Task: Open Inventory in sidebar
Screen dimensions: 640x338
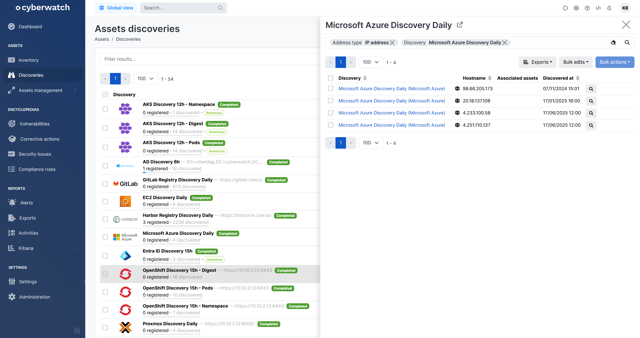Action: click(42, 60)
